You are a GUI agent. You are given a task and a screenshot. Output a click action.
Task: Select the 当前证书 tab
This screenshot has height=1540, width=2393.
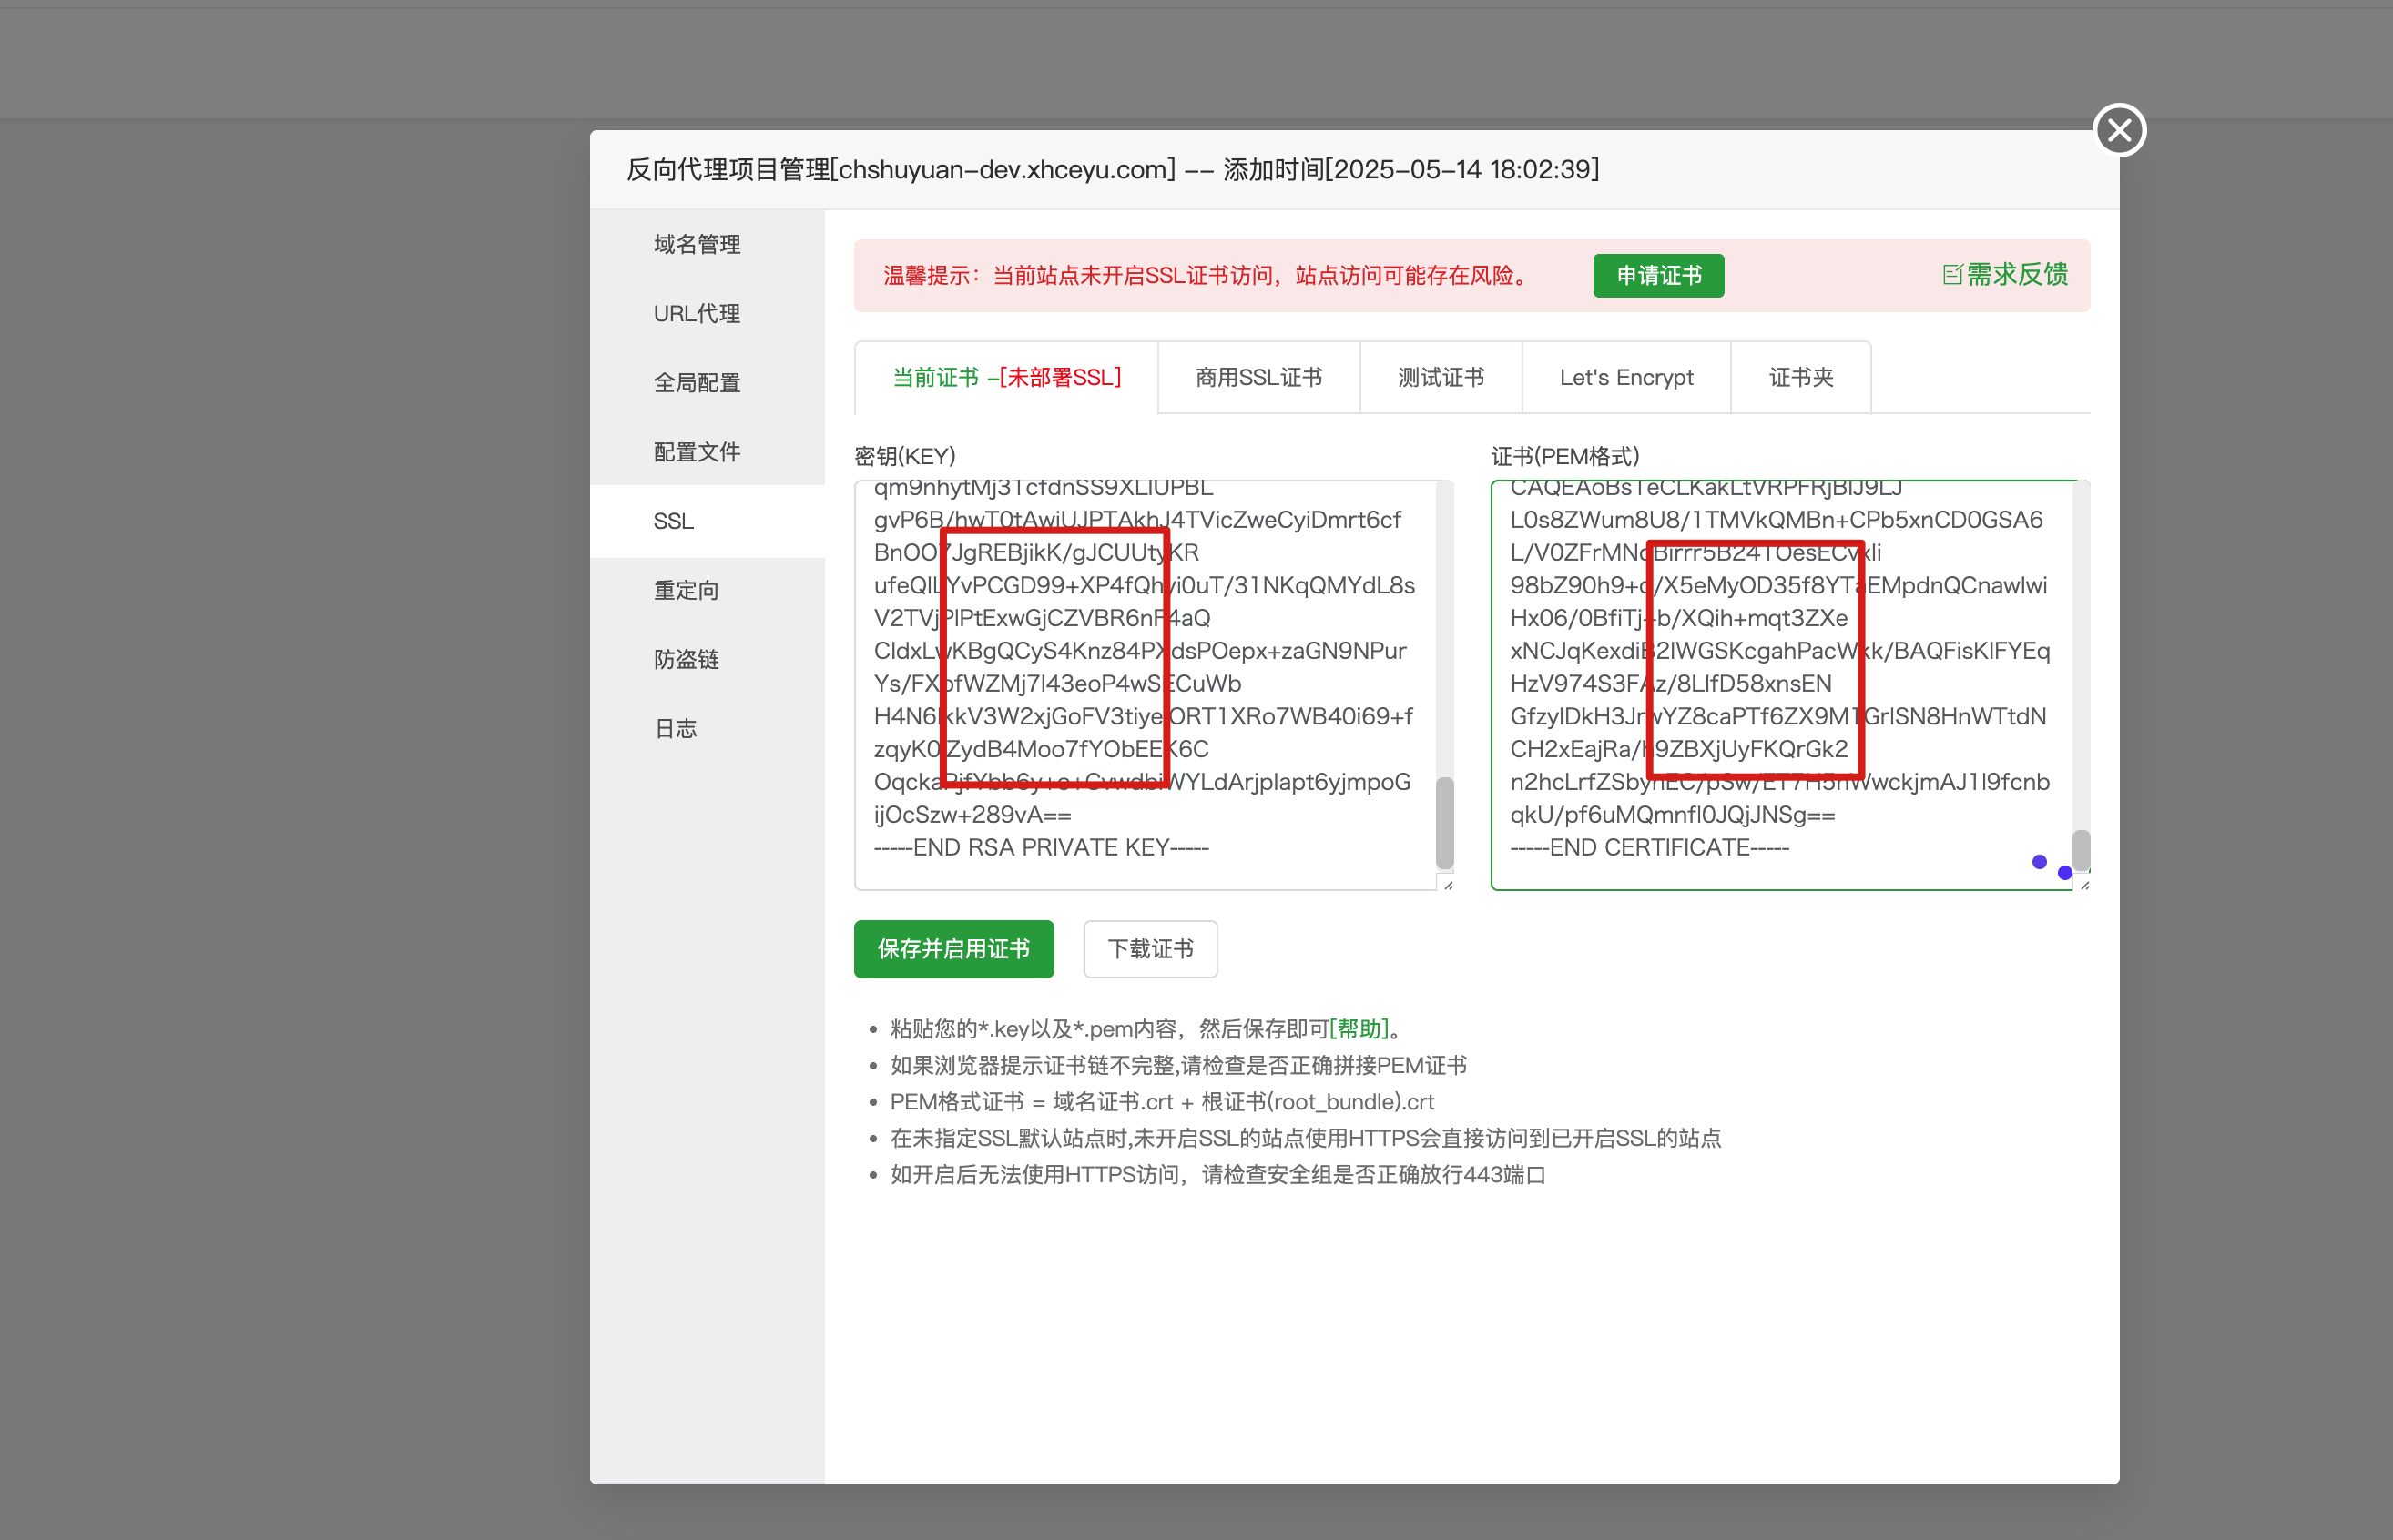[x=1005, y=377]
